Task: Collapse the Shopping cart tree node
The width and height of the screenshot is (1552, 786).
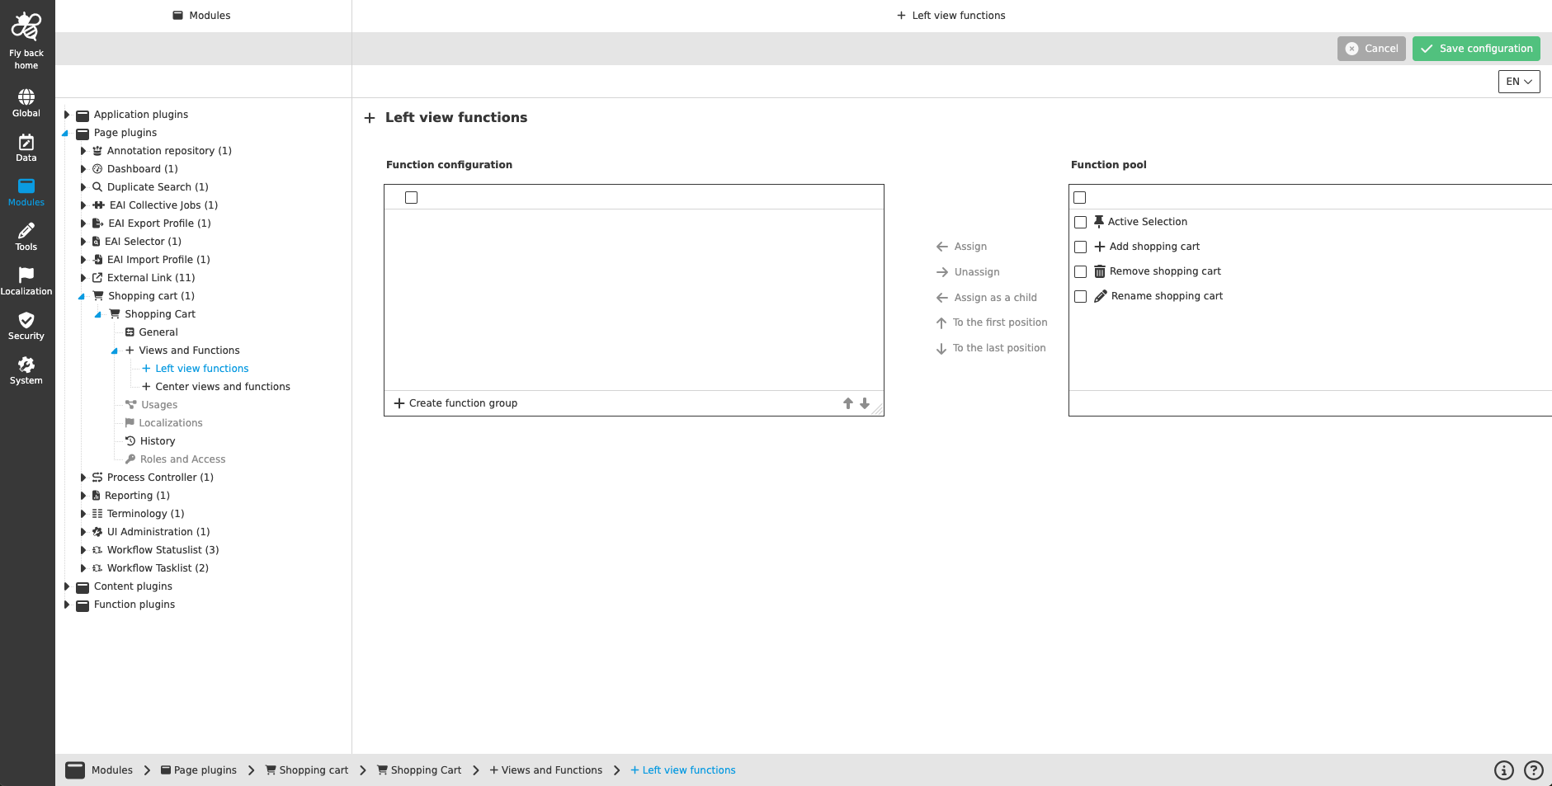Action: (81, 295)
